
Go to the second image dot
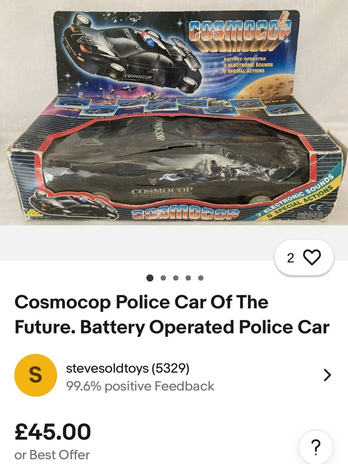tap(163, 278)
